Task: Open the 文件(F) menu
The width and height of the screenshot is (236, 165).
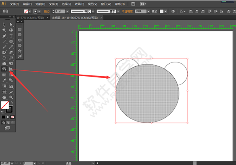Action: point(15,4)
